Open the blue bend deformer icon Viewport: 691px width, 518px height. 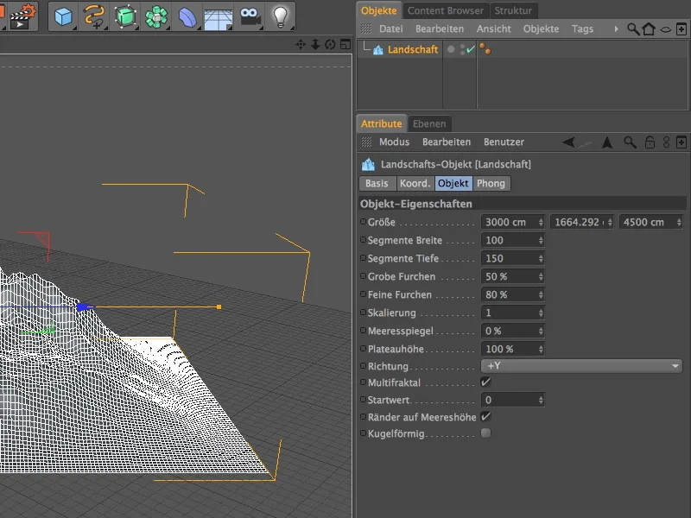coord(187,17)
